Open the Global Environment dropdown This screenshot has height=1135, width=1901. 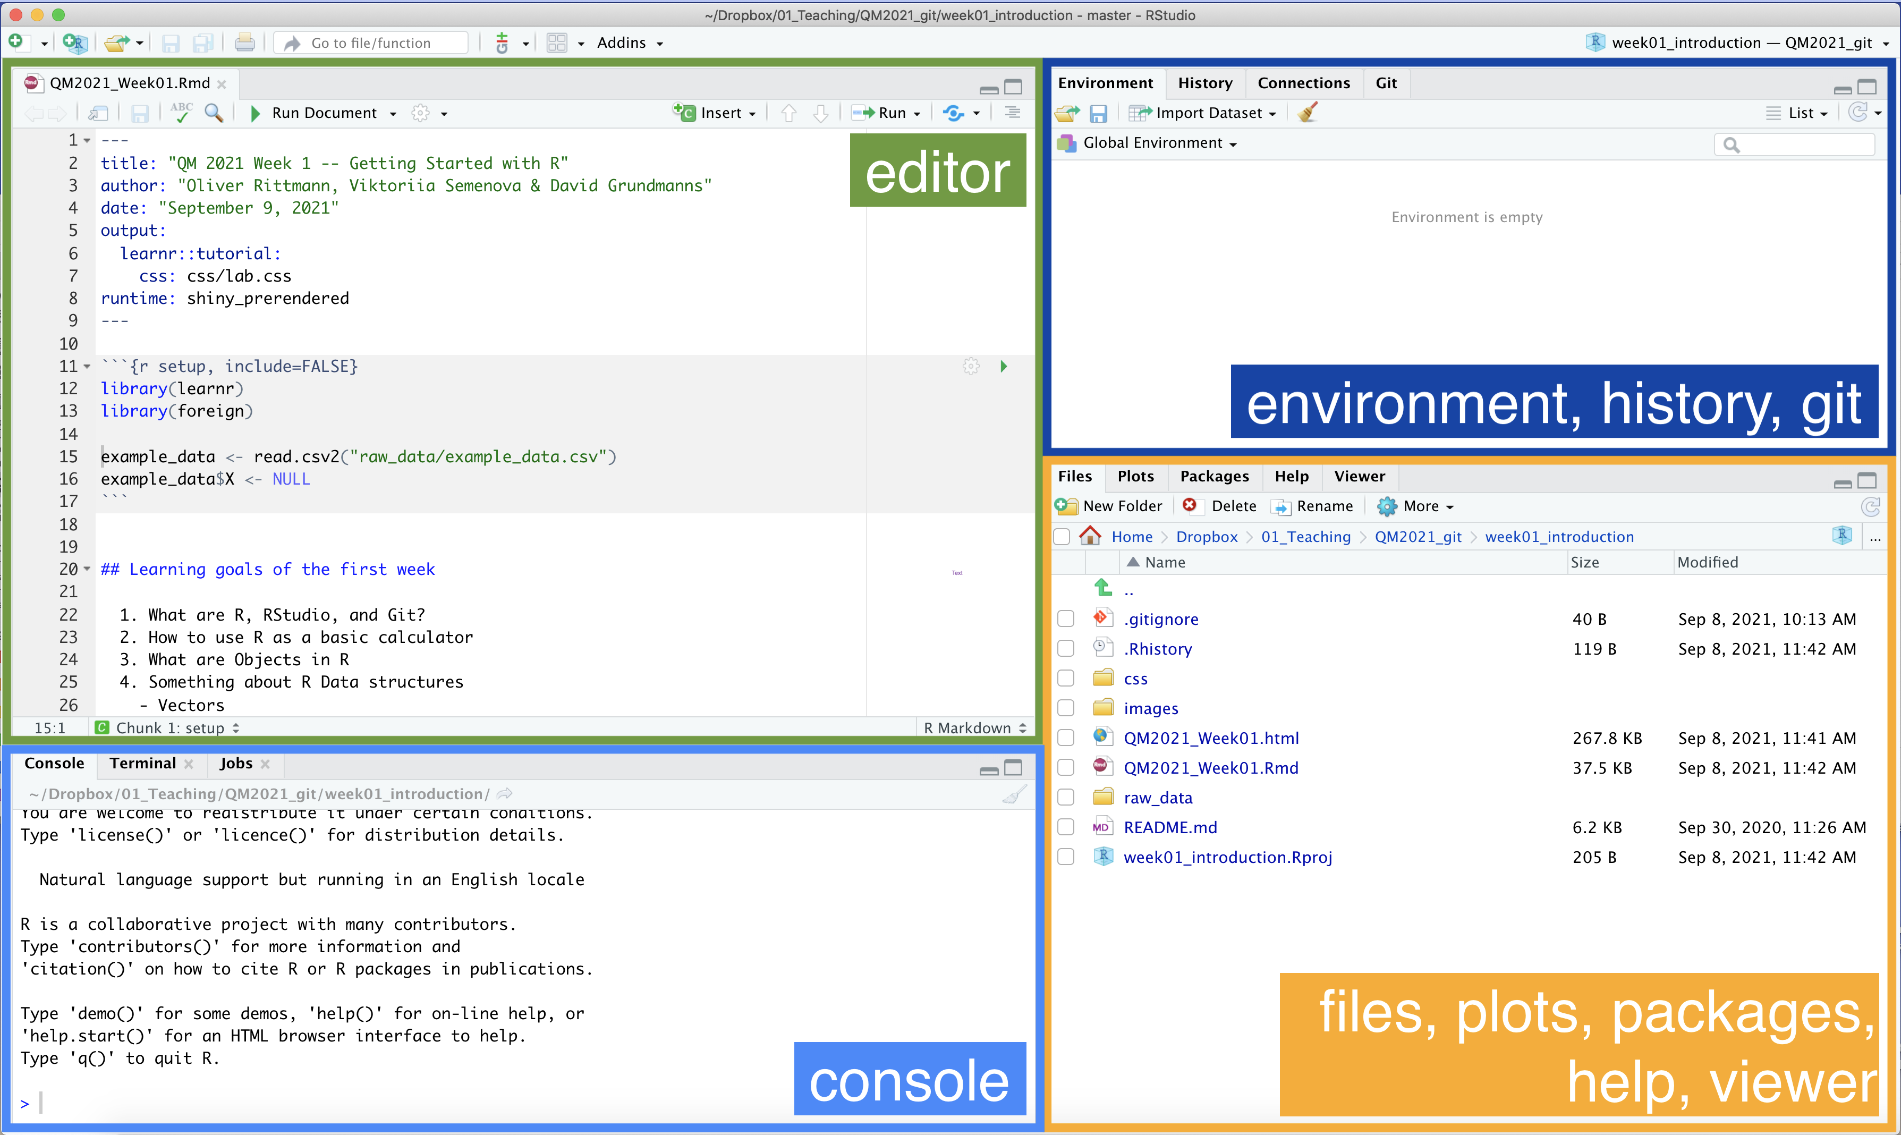[x=1158, y=143]
